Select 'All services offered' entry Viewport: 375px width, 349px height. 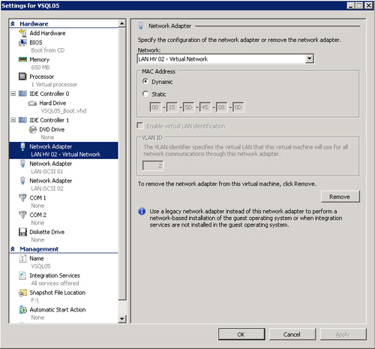(x=55, y=283)
